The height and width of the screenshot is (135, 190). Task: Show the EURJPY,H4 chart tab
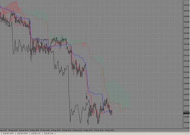pos(49,133)
